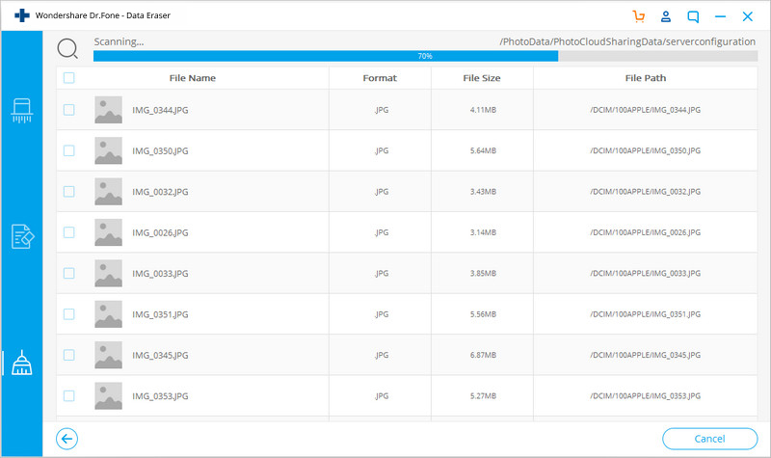Cancel the scan

[709, 439]
